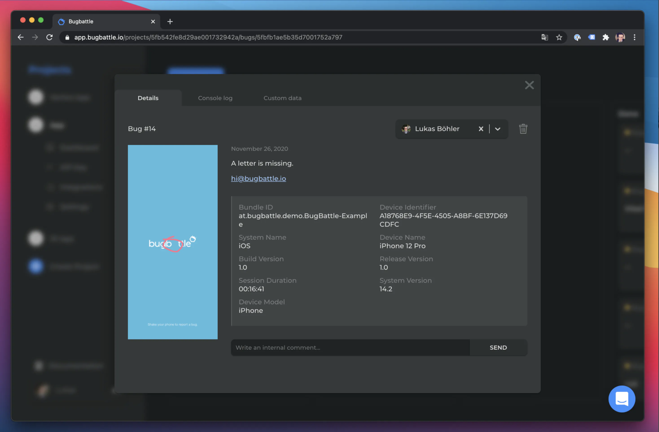Select the iPhone 12 Pro value
This screenshot has height=432, width=659.
402,246
